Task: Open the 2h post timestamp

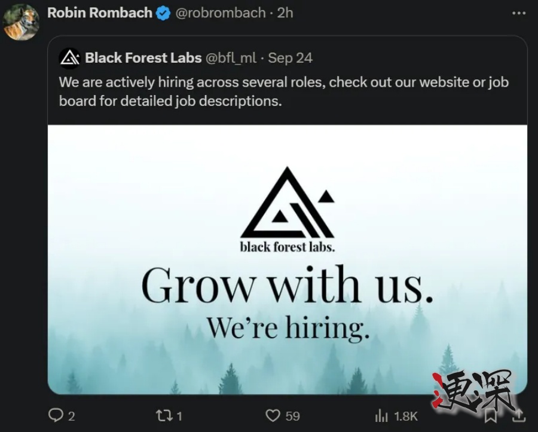Action: point(285,13)
